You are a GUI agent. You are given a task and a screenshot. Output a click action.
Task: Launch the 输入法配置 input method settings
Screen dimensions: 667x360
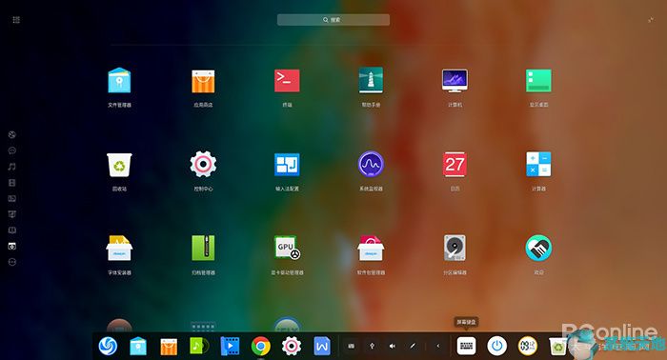tap(287, 165)
